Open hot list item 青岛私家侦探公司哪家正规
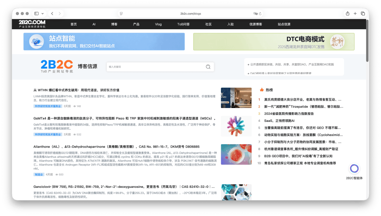The height and width of the screenshot is (216, 381). tap(300, 163)
